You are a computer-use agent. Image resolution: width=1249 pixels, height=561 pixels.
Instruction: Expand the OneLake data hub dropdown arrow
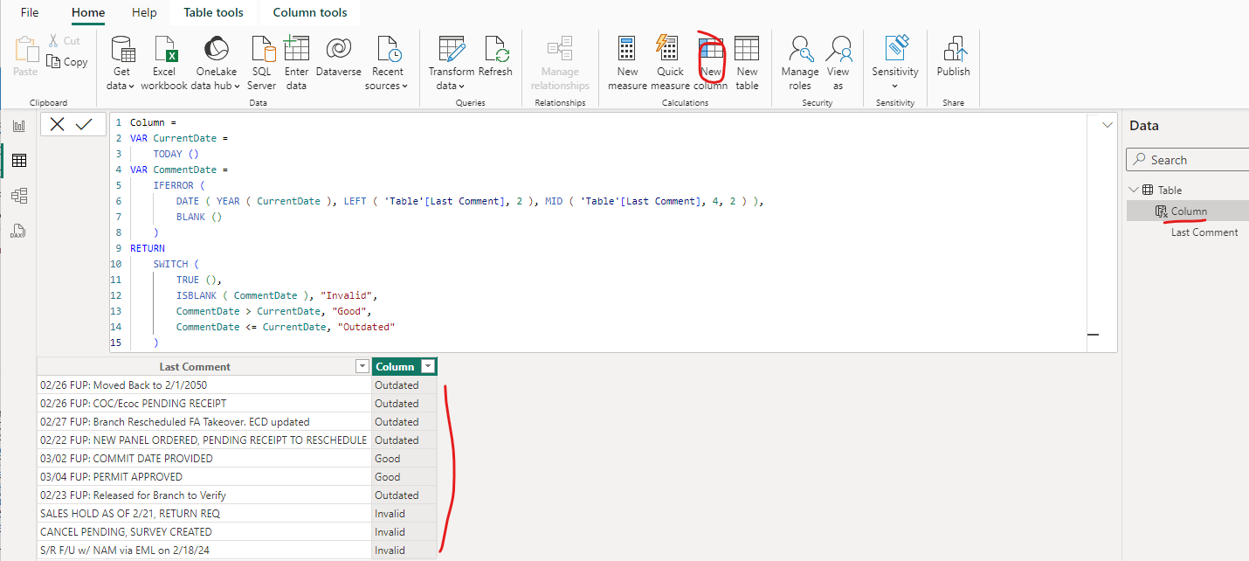(x=237, y=86)
